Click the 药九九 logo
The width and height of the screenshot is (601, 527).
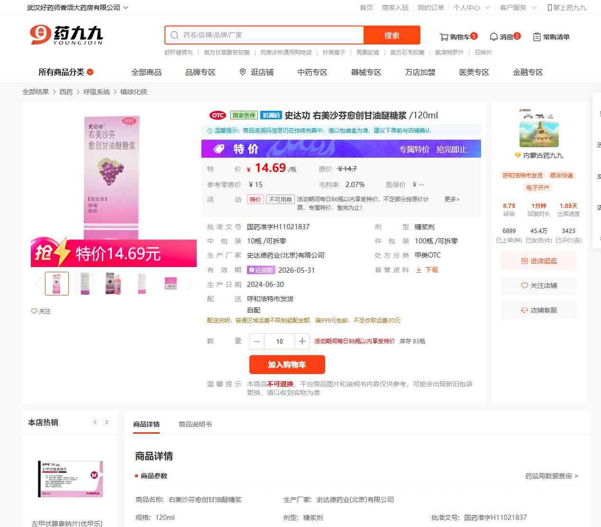[x=66, y=35]
